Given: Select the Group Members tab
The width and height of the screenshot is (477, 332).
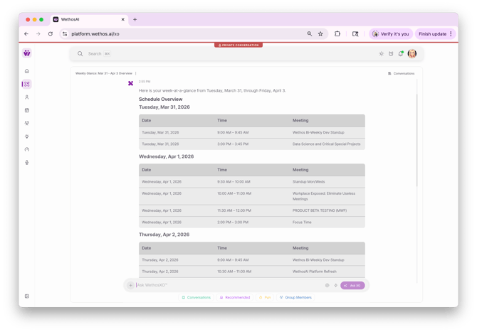Looking at the screenshot, I should 295,298.
